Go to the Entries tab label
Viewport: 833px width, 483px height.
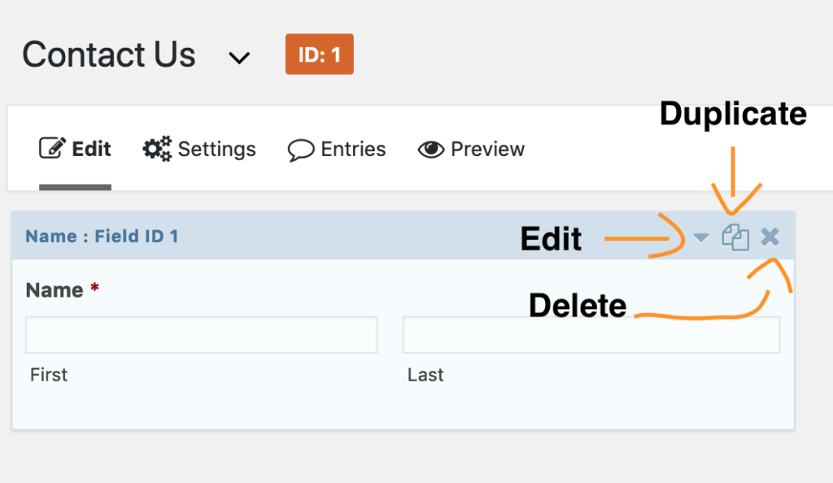353,150
